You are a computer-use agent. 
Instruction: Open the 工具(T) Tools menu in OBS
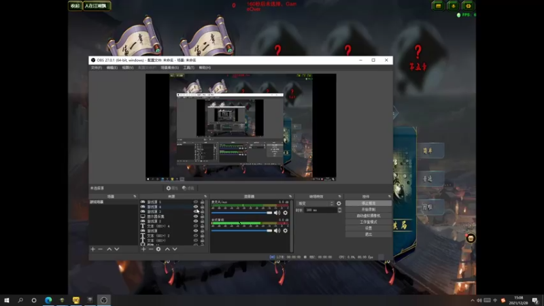[189, 67]
